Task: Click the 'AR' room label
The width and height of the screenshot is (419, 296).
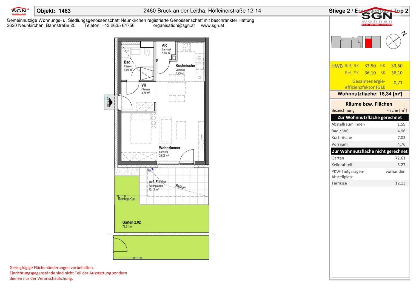Action: click(164, 45)
